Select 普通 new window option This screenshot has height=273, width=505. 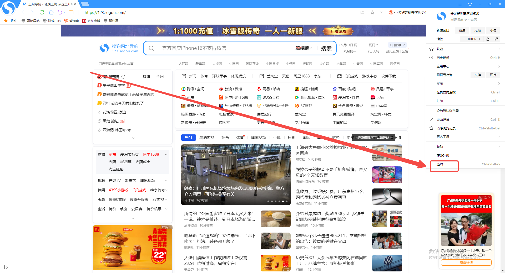coord(462,30)
